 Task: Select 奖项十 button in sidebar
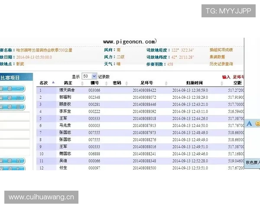(x=13, y=168)
